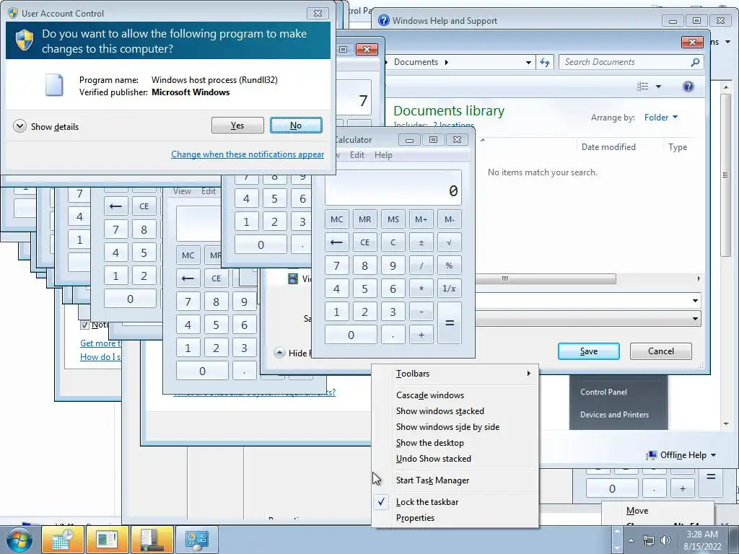
Task: Click the change view icon in Save dialog
Action: (643, 87)
